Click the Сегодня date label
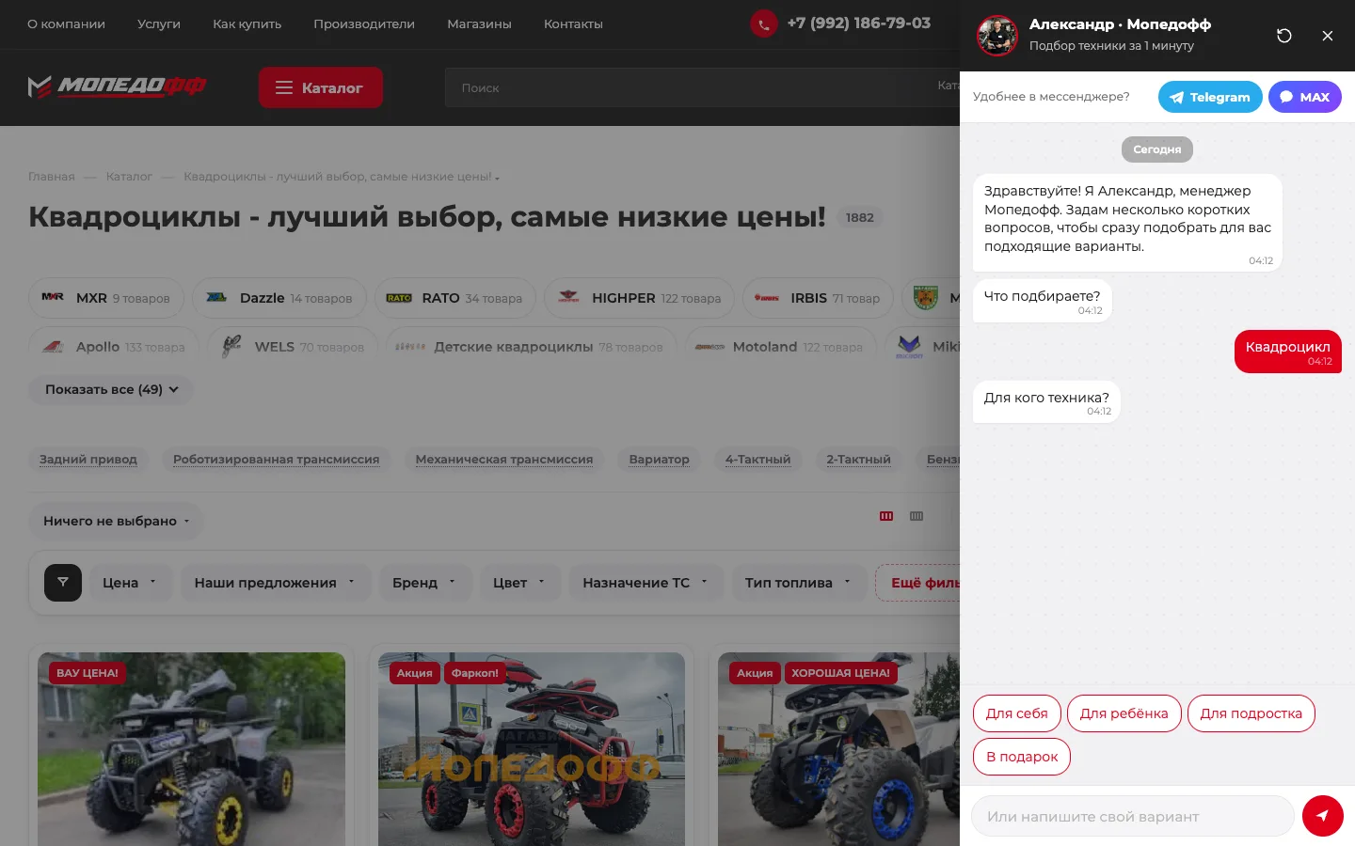The image size is (1355, 846). point(1157,149)
